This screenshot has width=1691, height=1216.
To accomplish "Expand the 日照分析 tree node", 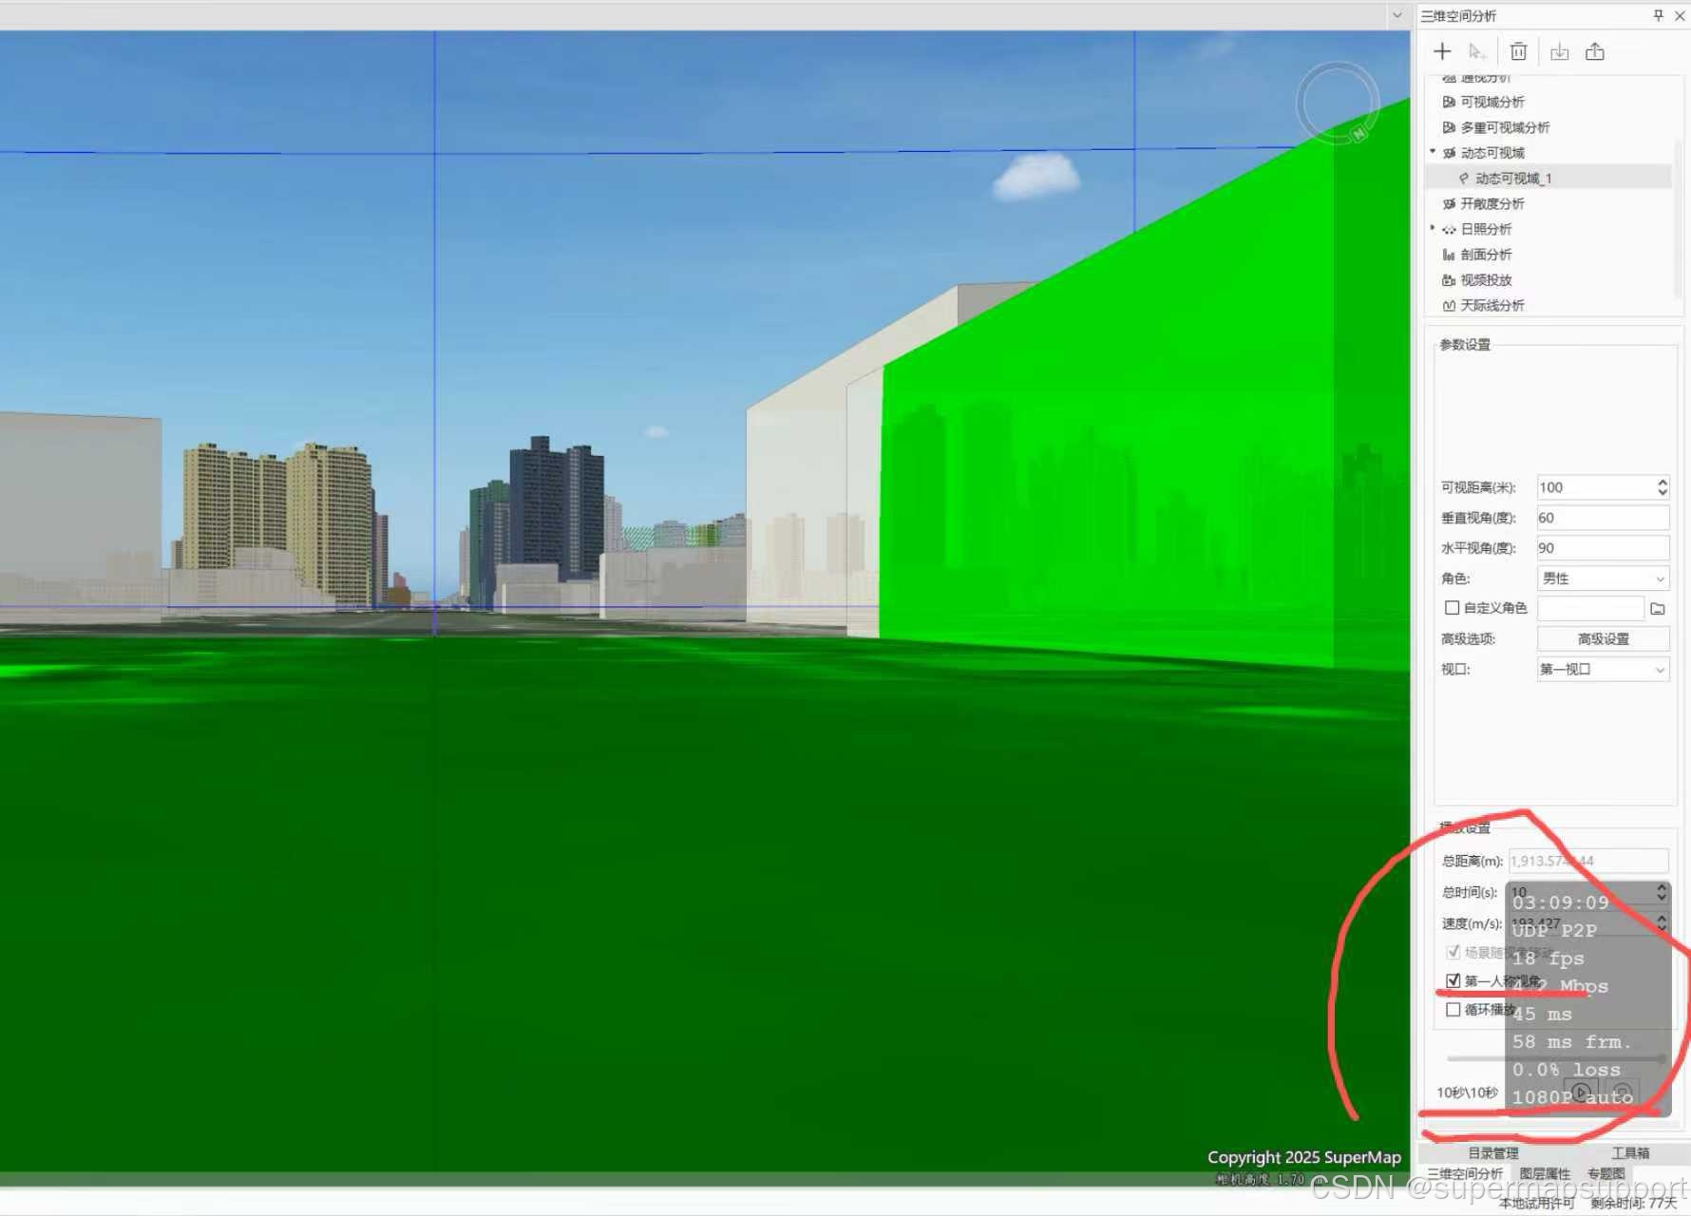I will coord(1433,228).
